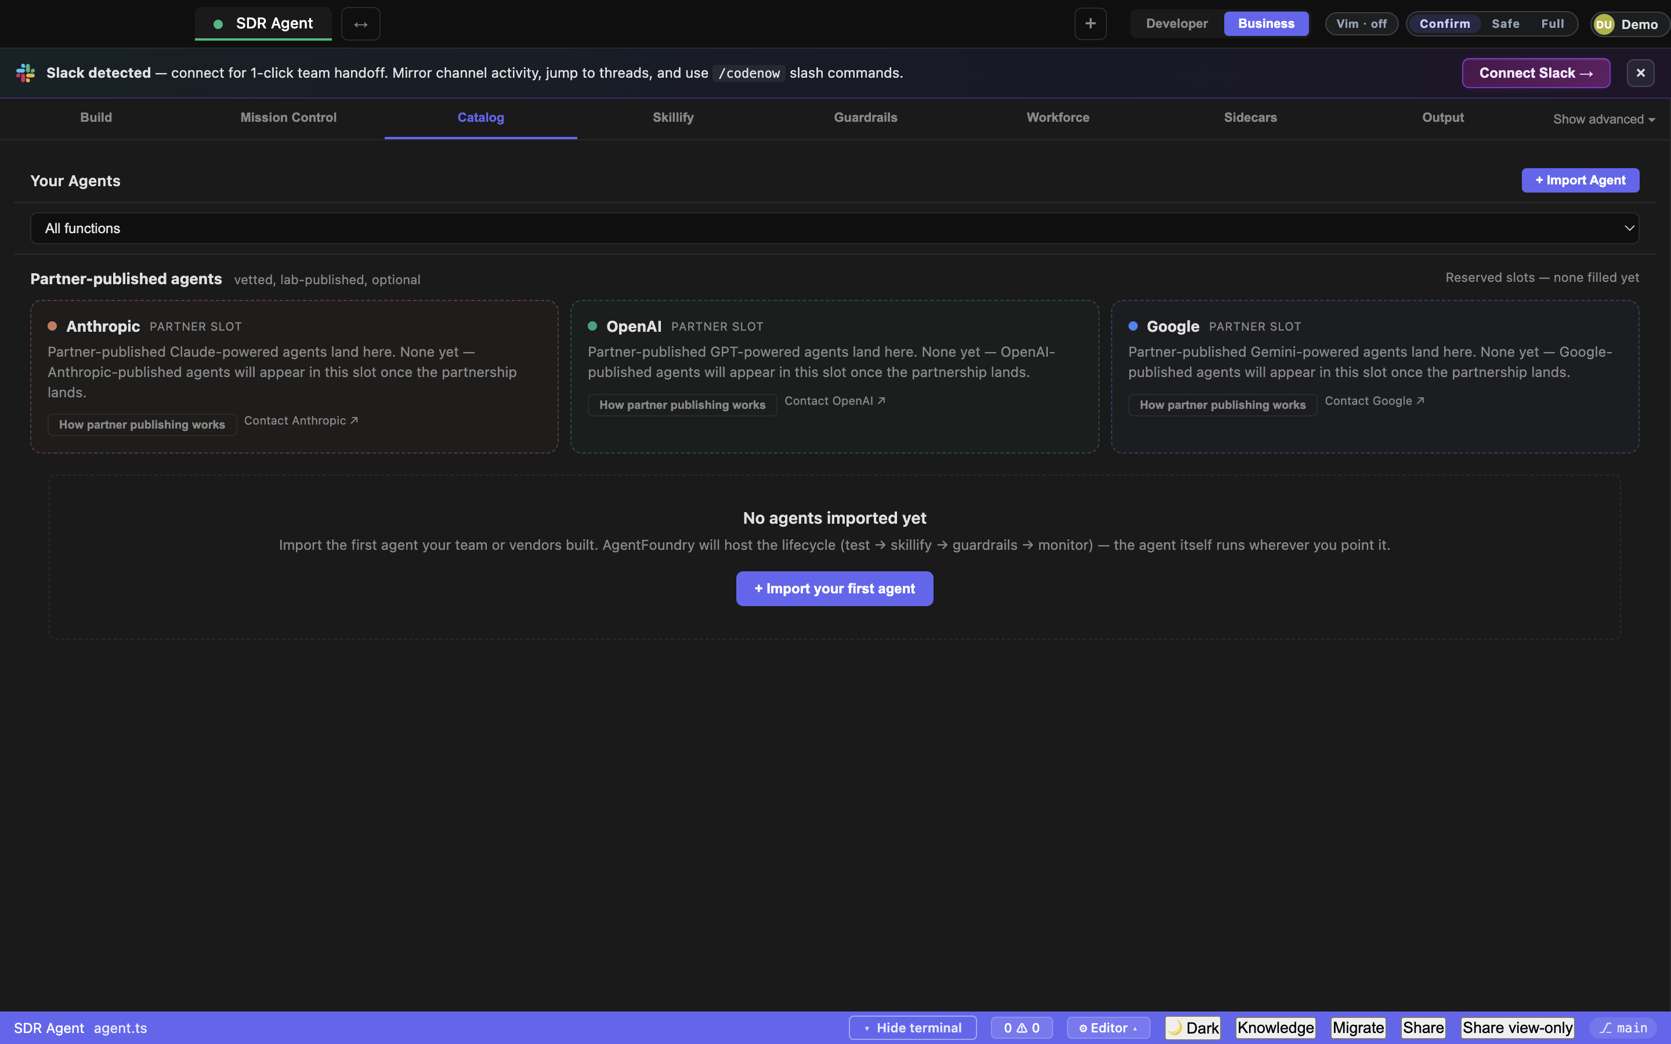Open How partner publishing works for OpenAI
This screenshot has height=1044, width=1671.
[x=682, y=405]
